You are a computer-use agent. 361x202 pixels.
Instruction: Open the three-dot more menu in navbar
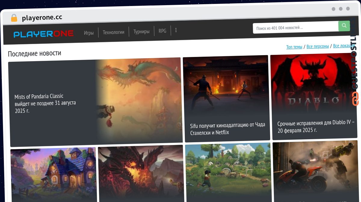pos(176,30)
